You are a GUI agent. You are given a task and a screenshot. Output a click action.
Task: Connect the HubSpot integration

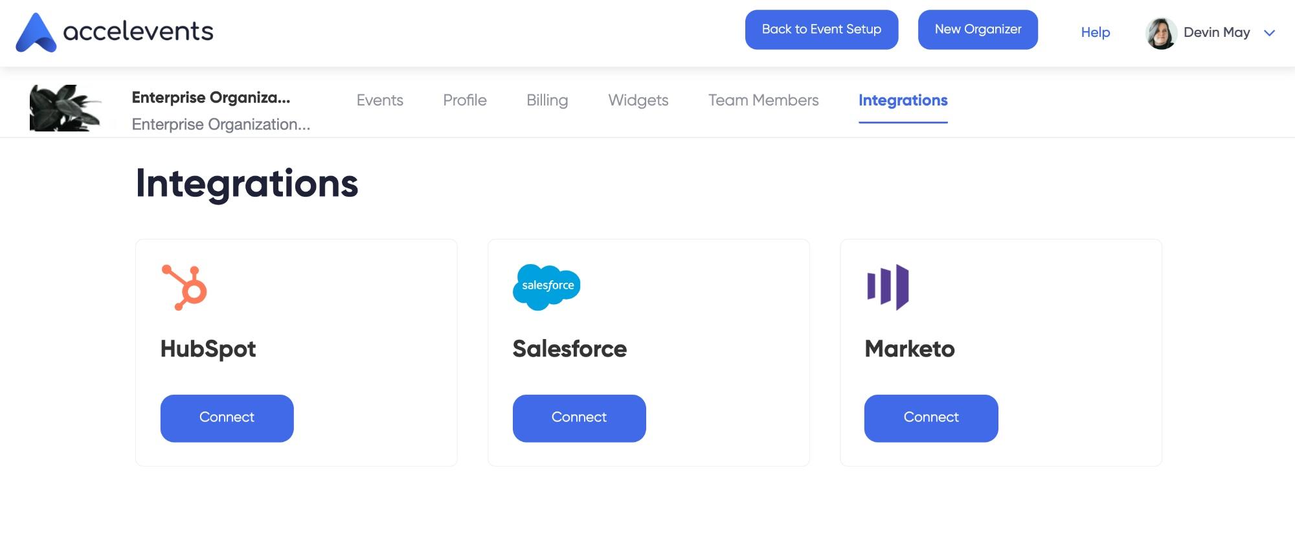point(227,418)
